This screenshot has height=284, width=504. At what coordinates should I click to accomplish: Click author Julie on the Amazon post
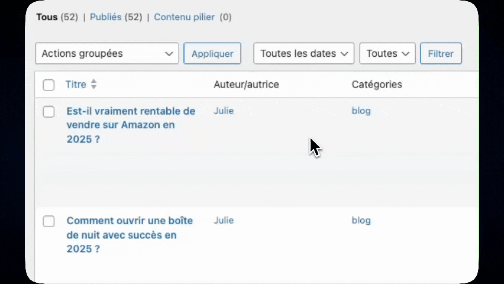pos(224,111)
